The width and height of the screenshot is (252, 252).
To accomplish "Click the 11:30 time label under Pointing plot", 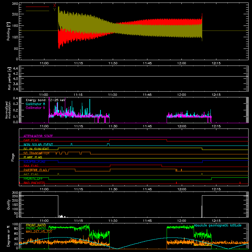I will 113,63.
